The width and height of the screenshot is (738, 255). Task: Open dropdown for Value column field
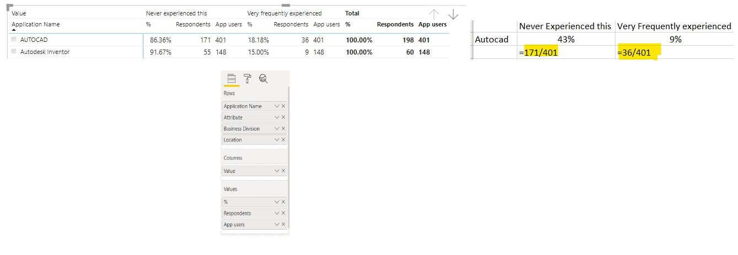[277, 171]
